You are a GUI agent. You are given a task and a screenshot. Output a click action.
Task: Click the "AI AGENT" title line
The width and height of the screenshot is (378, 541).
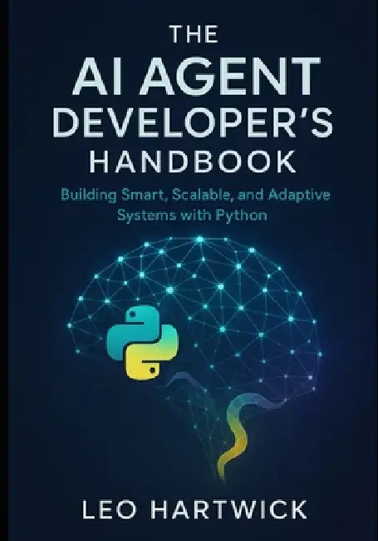(x=196, y=77)
